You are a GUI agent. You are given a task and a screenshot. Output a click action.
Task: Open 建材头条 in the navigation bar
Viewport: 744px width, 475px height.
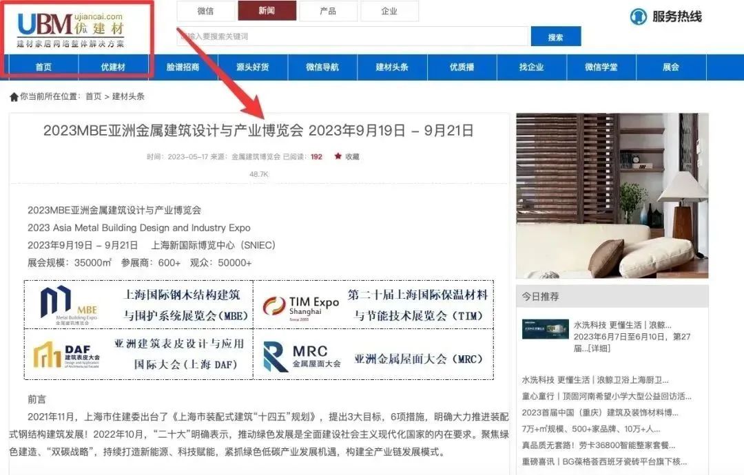click(392, 67)
